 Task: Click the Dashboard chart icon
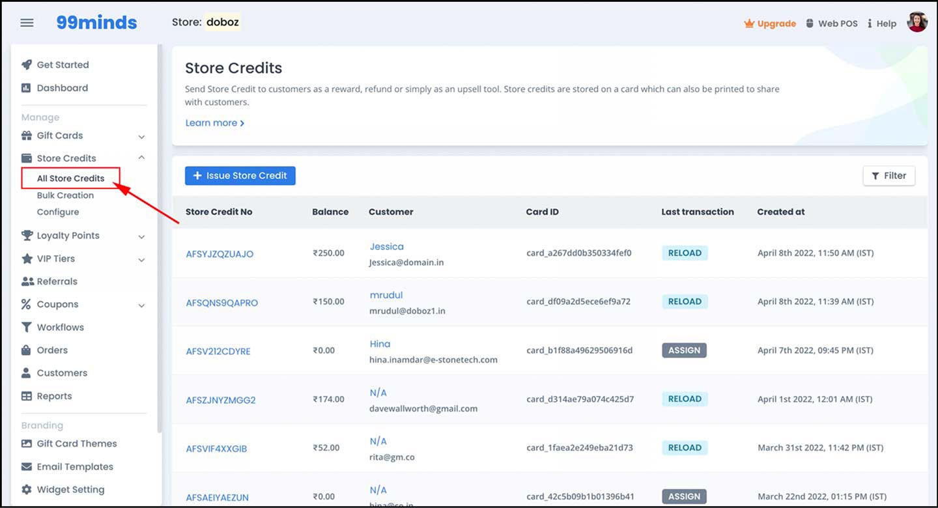[26, 88]
